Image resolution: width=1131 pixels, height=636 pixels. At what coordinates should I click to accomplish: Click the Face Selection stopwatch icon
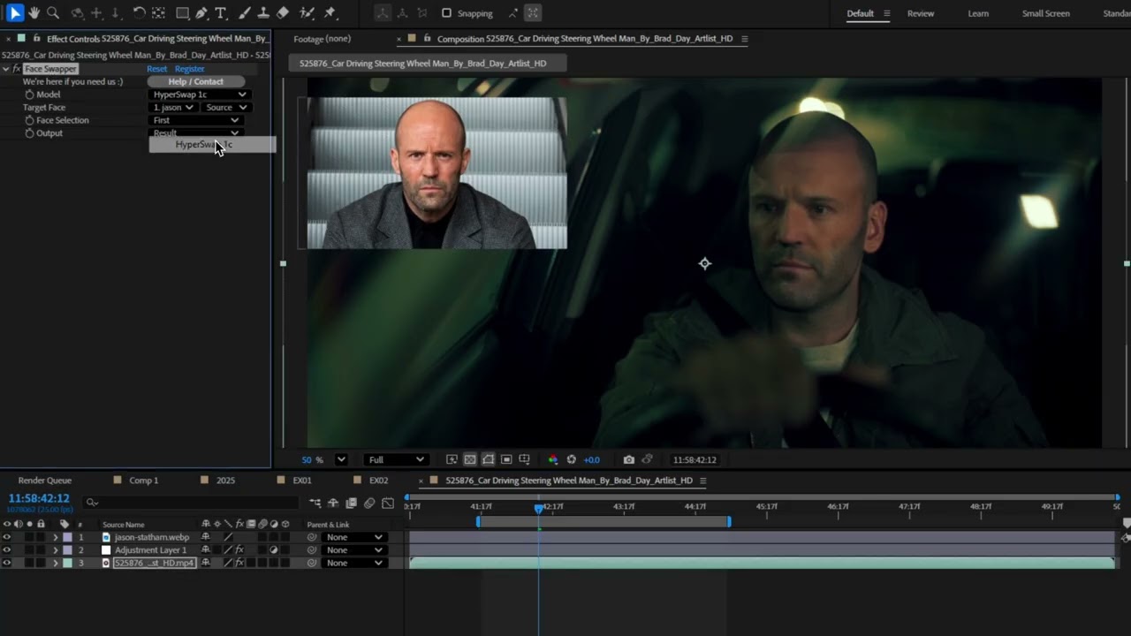29,120
